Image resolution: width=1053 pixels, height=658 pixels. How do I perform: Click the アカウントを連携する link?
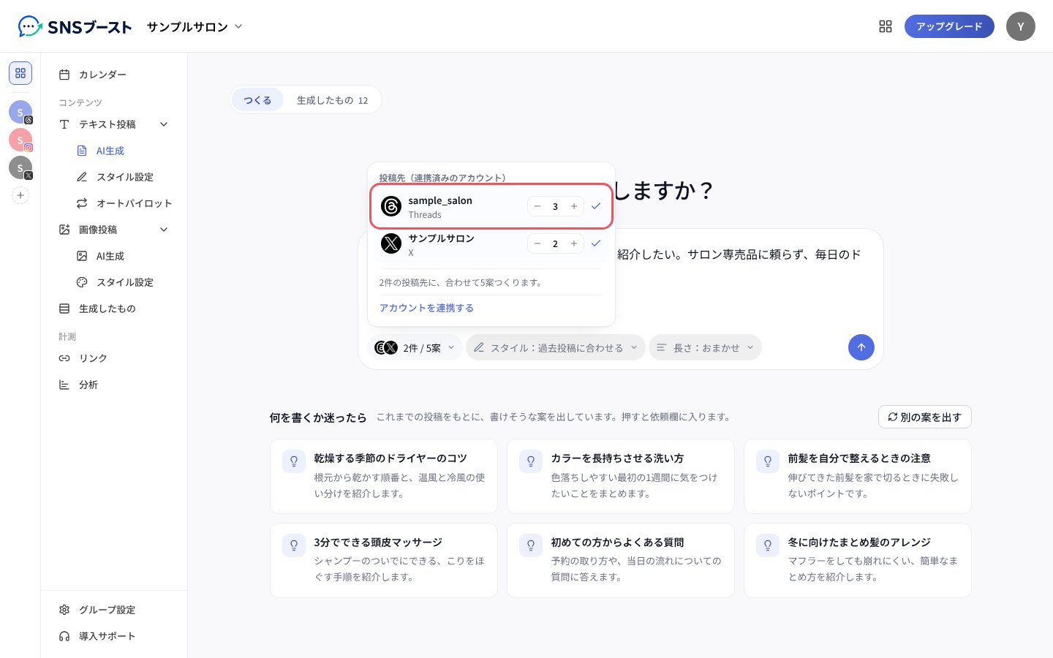coord(426,308)
